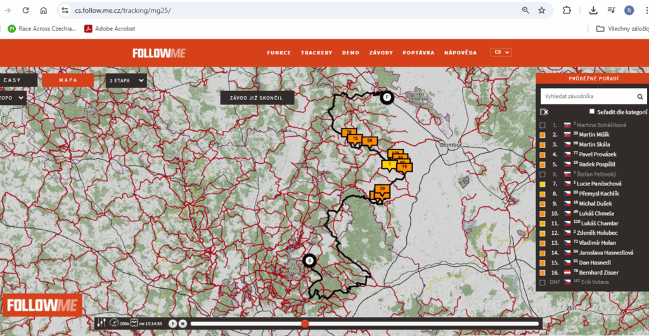649x336 pixels.
Task: Click the orange timeline slider handle
Action: pyautogui.click(x=305, y=323)
